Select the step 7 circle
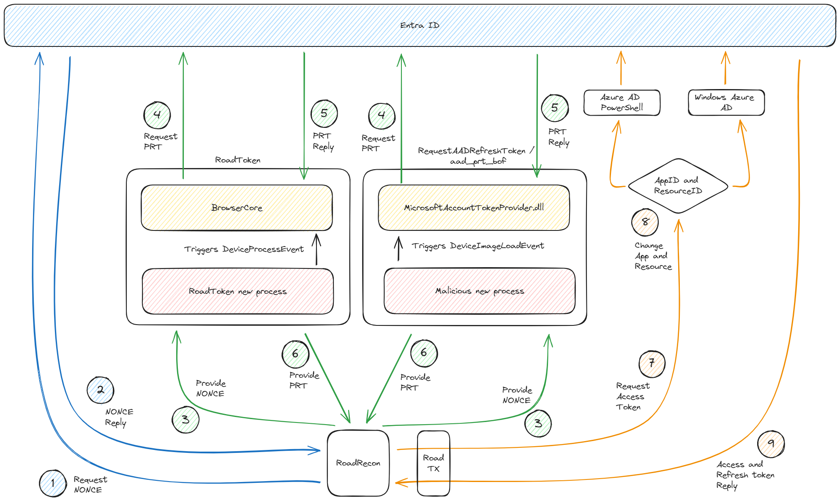Viewport: 840px width, 501px height. click(x=652, y=364)
